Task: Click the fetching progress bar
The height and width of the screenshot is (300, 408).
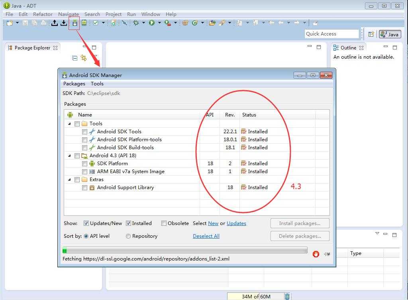Action: click(185, 250)
